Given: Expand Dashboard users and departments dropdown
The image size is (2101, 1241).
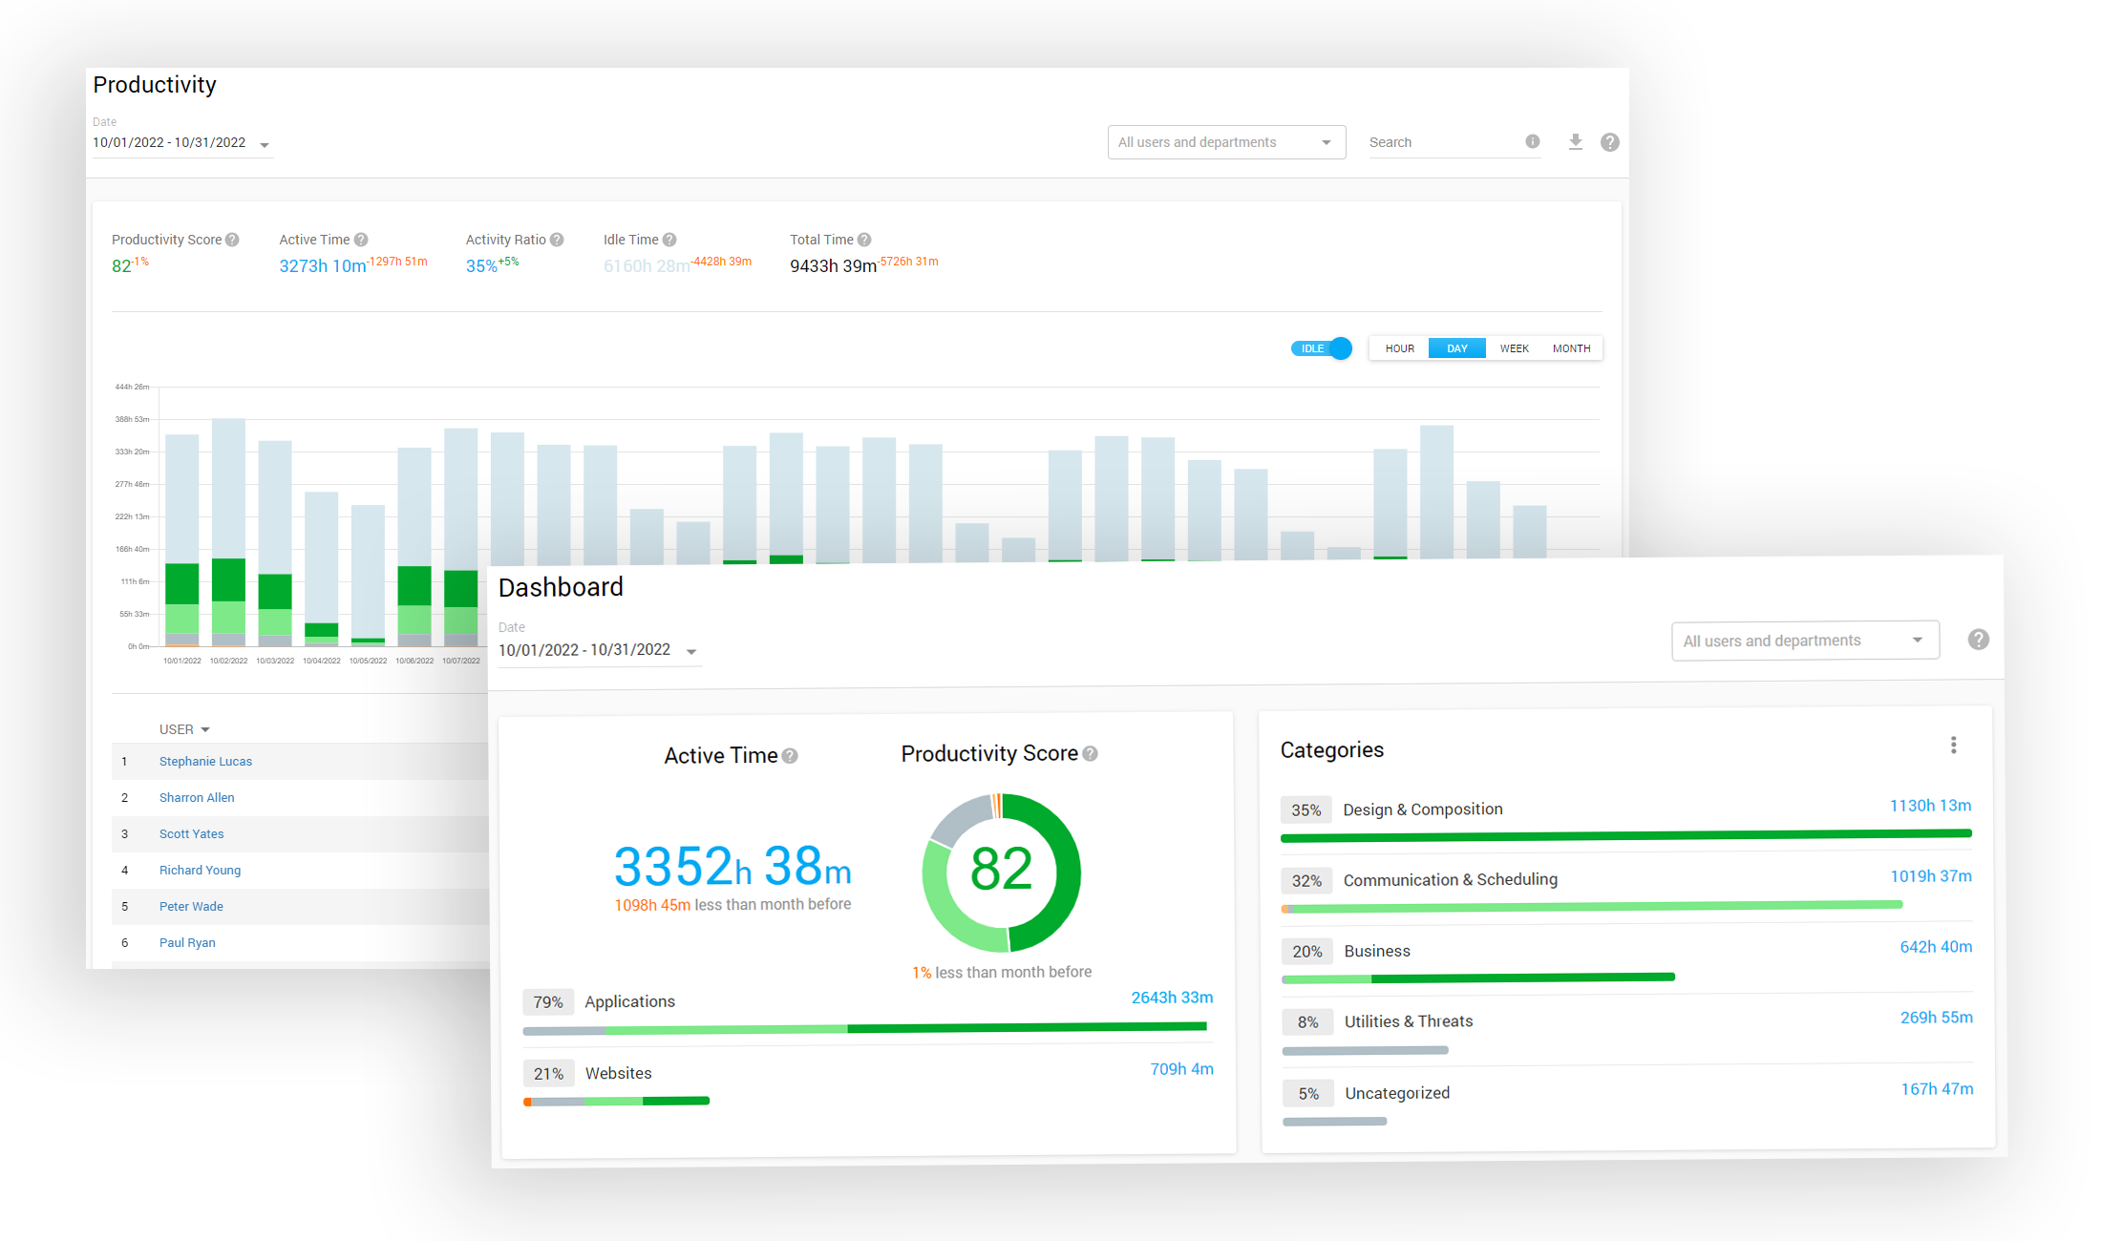Looking at the screenshot, I should (1805, 641).
